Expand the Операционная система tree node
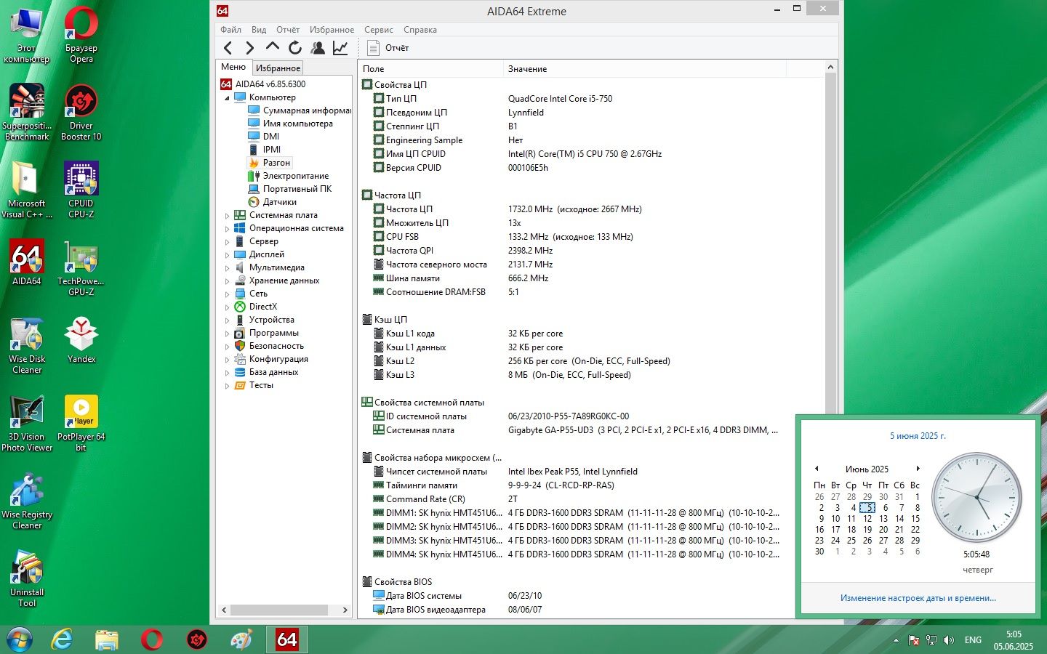Screen dimensions: 1047x654 click(227, 229)
